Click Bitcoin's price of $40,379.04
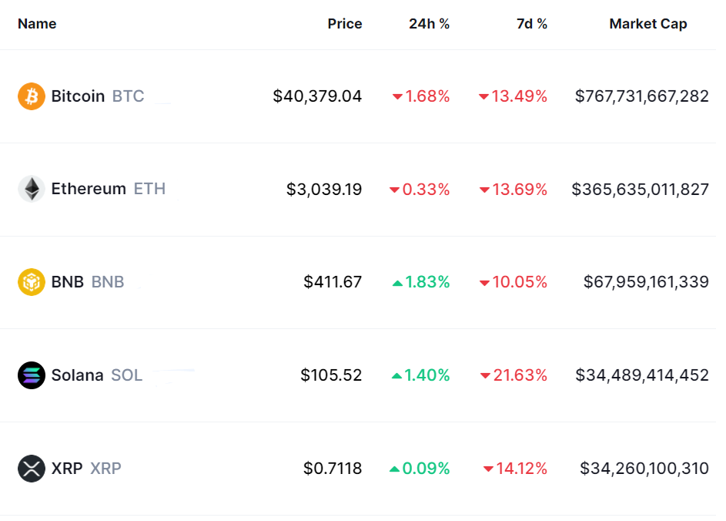The width and height of the screenshot is (726, 521). pos(317,96)
